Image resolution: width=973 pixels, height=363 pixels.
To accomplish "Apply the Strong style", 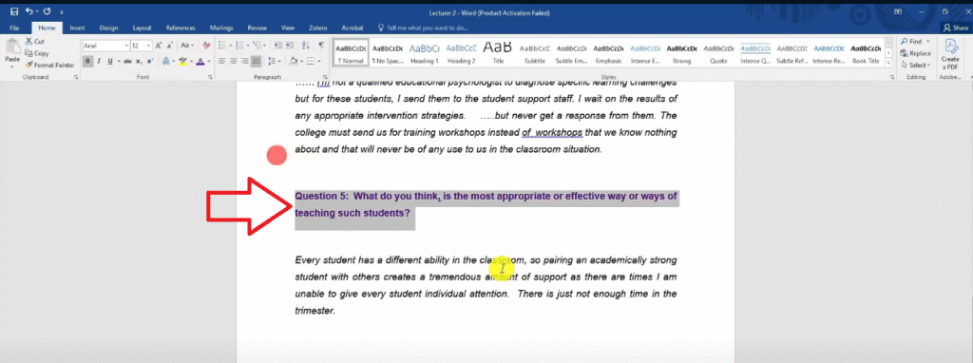I will [x=681, y=53].
